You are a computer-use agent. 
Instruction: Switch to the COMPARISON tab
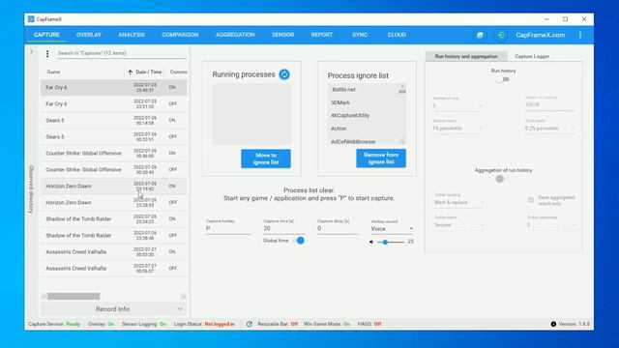tap(180, 35)
